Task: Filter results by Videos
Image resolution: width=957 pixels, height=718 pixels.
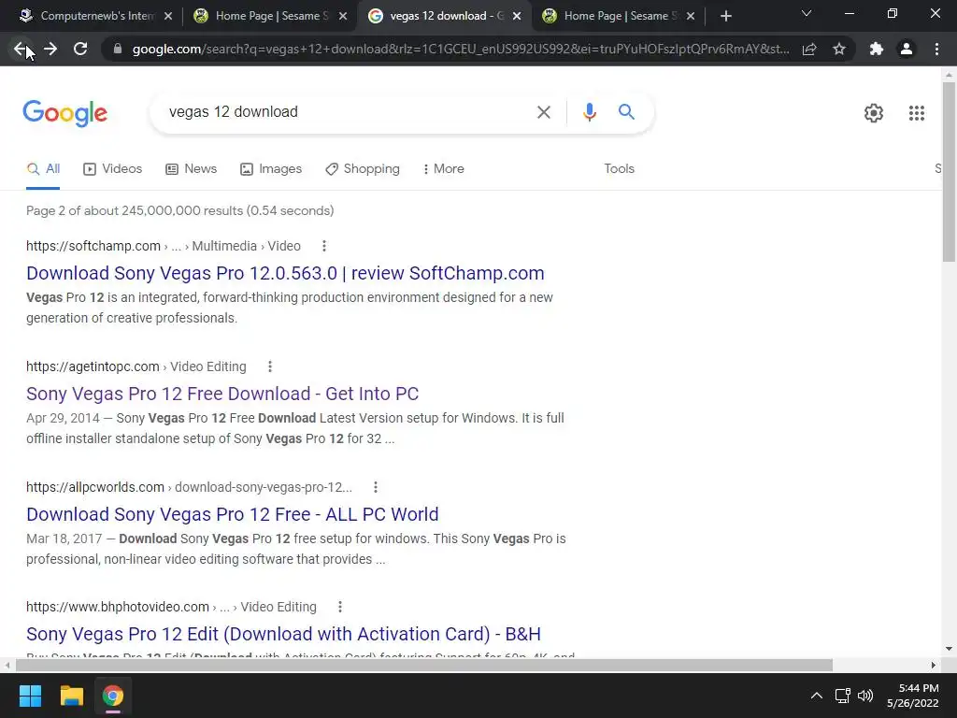Action: [112, 169]
